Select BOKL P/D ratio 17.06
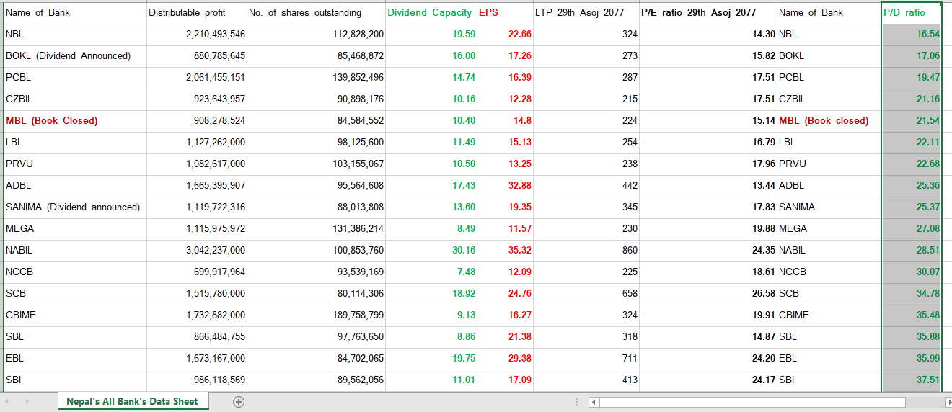The height and width of the screenshot is (412, 952). pyautogui.click(x=912, y=55)
